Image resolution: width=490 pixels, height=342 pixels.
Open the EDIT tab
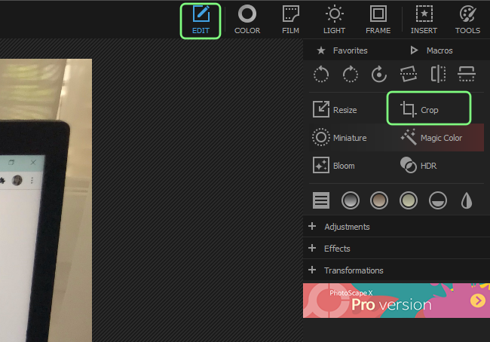click(x=201, y=20)
